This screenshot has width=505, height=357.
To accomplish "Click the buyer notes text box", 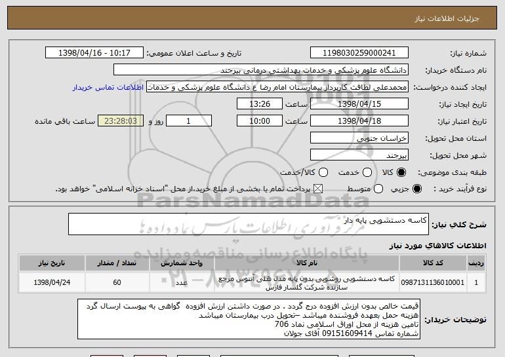I will [x=249, y=319].
